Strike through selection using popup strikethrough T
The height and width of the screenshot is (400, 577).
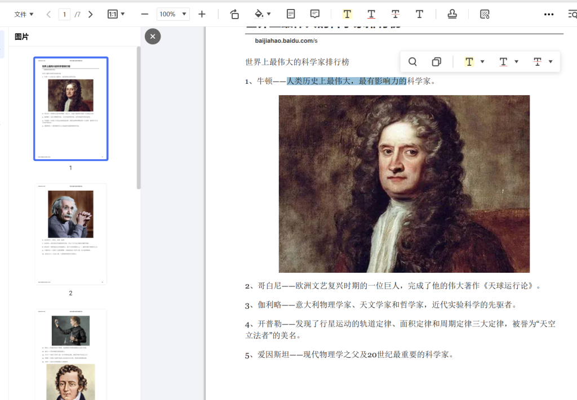click(537, 62)
